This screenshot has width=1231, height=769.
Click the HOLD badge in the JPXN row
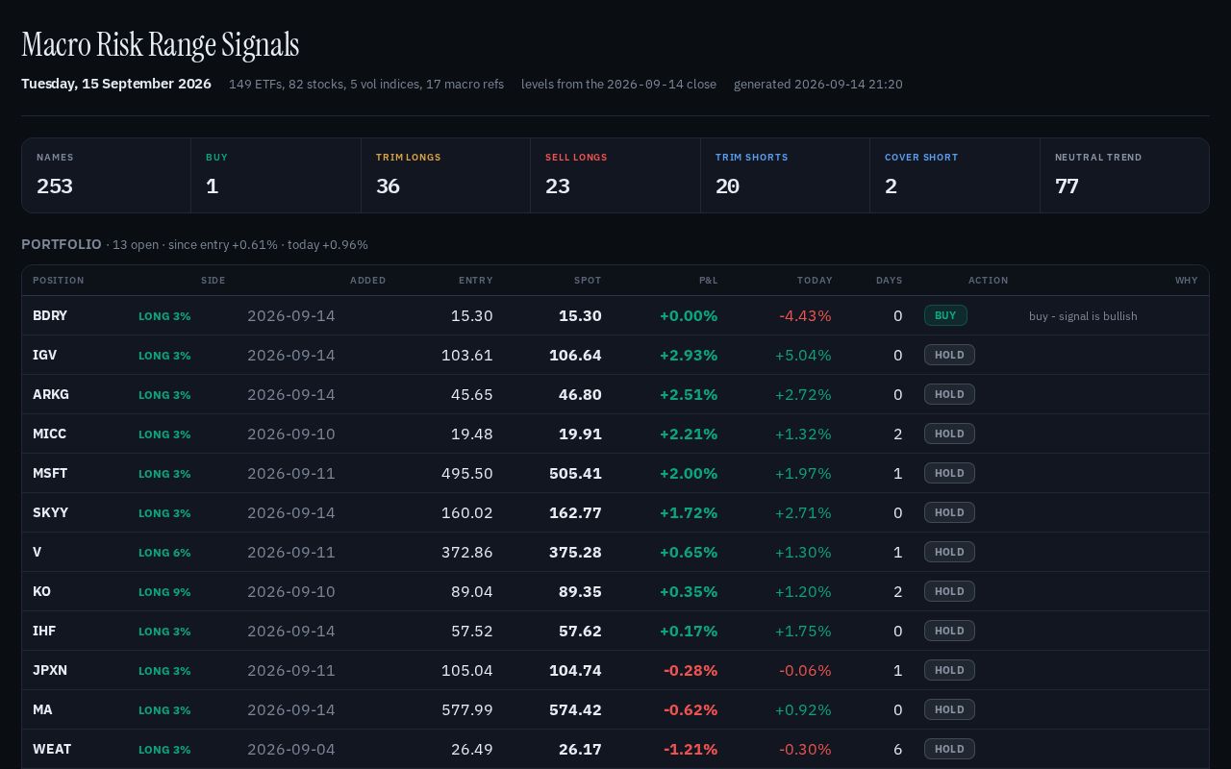click(x=949, y=670)
